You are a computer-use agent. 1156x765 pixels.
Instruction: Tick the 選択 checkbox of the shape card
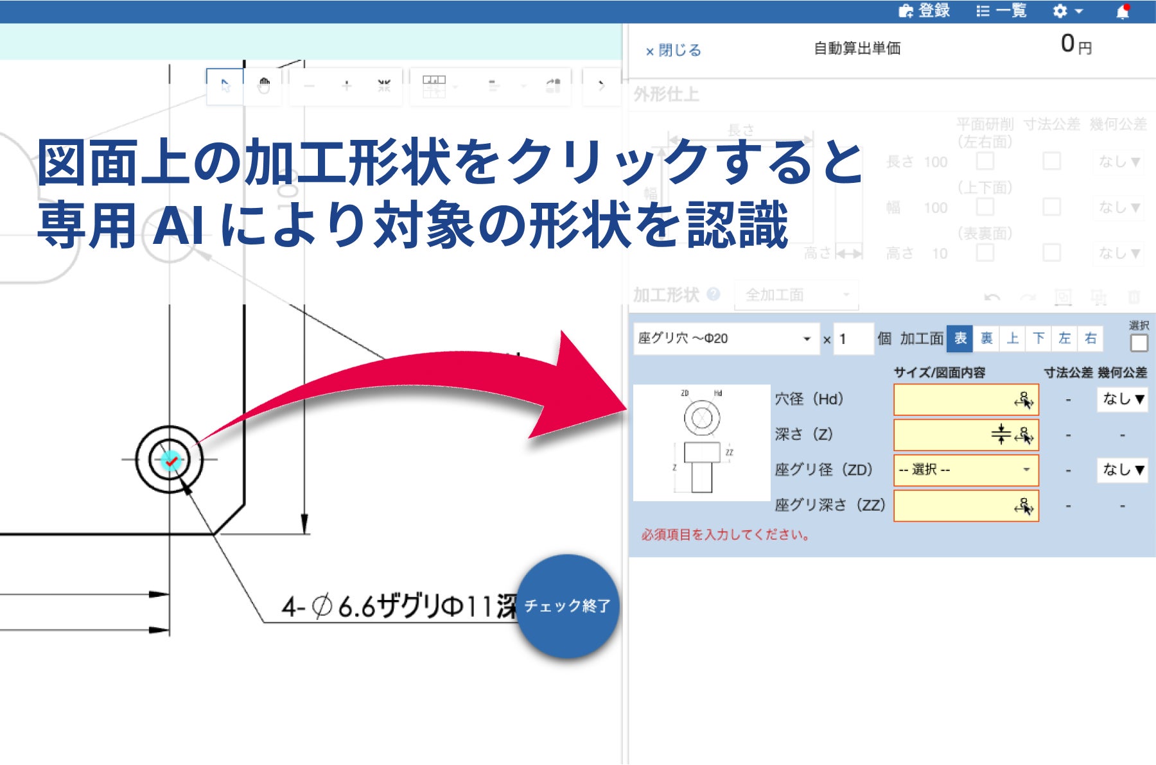click(x=1139, y=343)
